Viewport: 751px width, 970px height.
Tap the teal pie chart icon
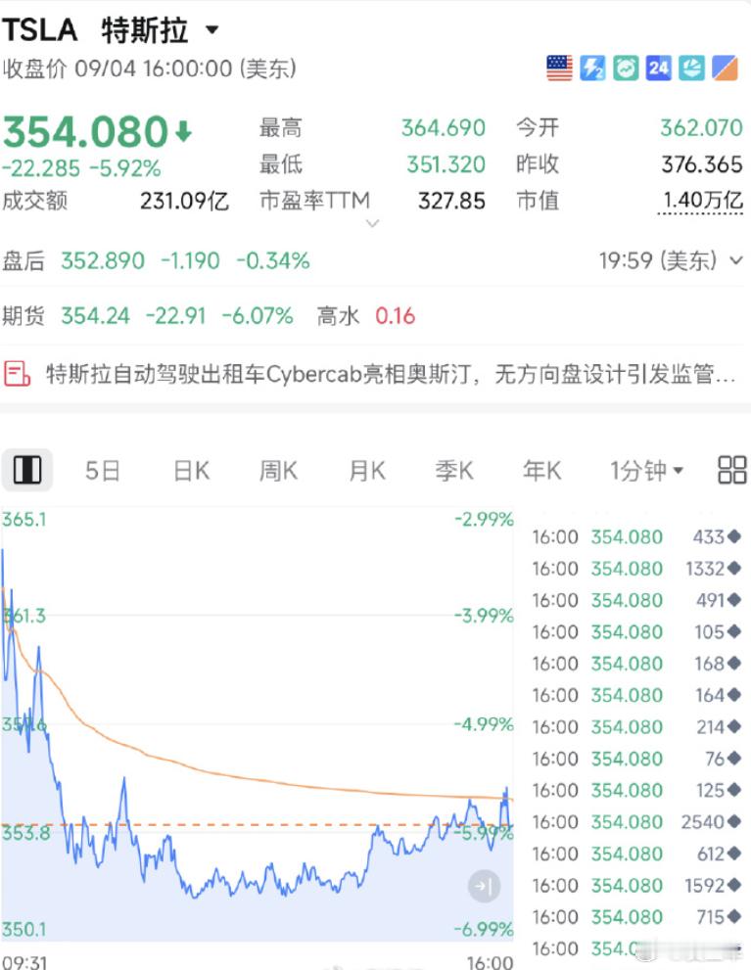pyautogui.click(x=691, y=69)
